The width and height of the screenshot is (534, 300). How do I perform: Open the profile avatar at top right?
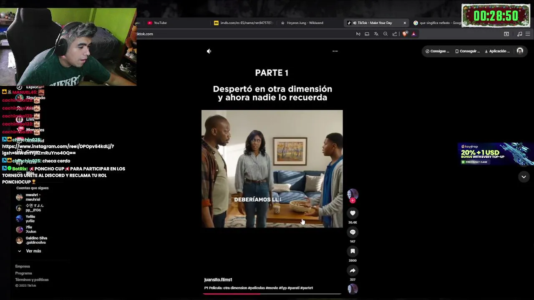520,51
